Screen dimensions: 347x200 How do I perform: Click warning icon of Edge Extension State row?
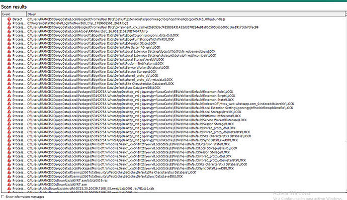click(9, 43)
